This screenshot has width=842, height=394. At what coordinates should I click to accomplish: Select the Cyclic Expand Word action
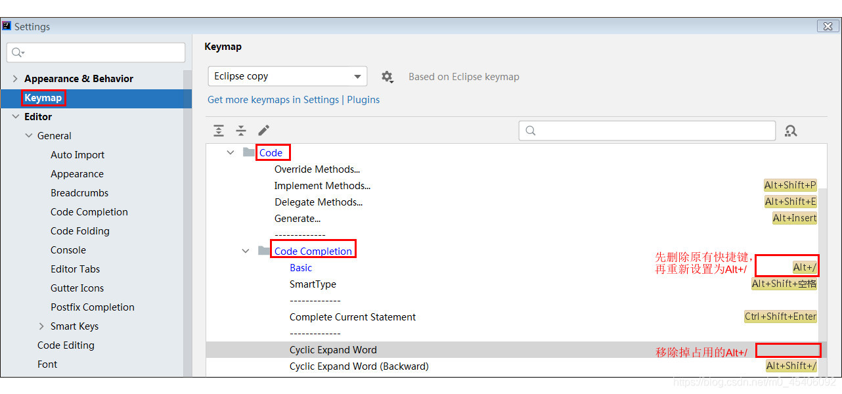[x=333, y=350]
